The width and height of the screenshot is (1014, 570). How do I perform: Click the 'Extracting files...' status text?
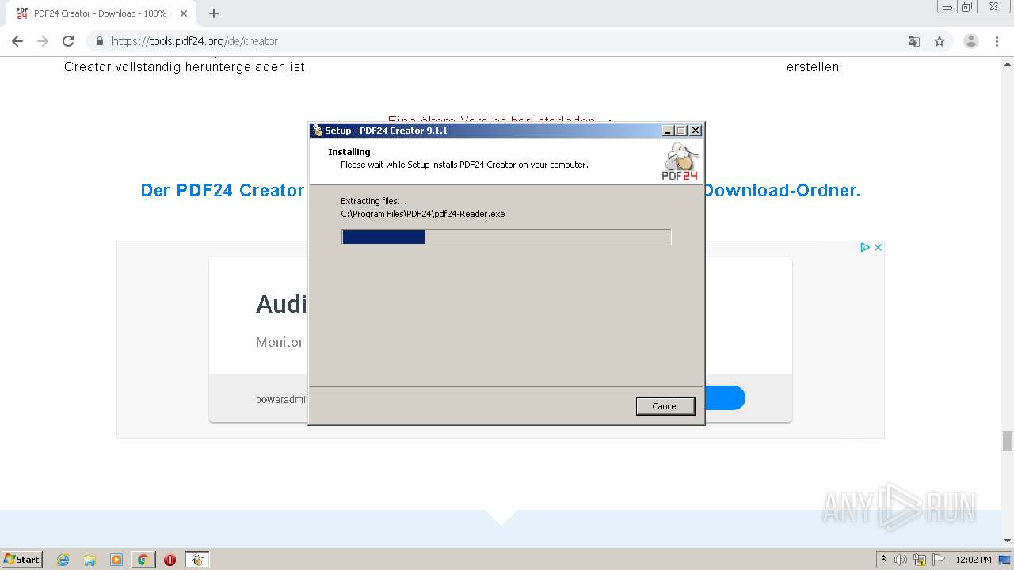(x=373, y=201)
